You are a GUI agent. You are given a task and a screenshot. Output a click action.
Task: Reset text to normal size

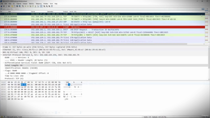tap(49, 6)
